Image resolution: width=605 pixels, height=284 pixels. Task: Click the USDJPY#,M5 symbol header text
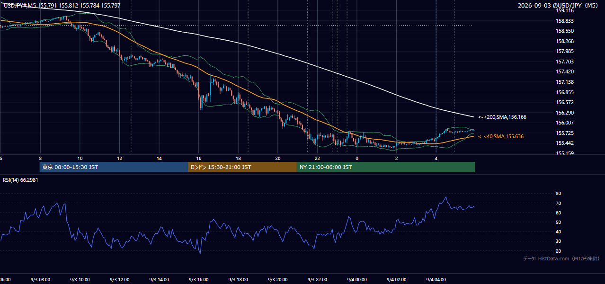pyautogui.click(x=19, y=5)
